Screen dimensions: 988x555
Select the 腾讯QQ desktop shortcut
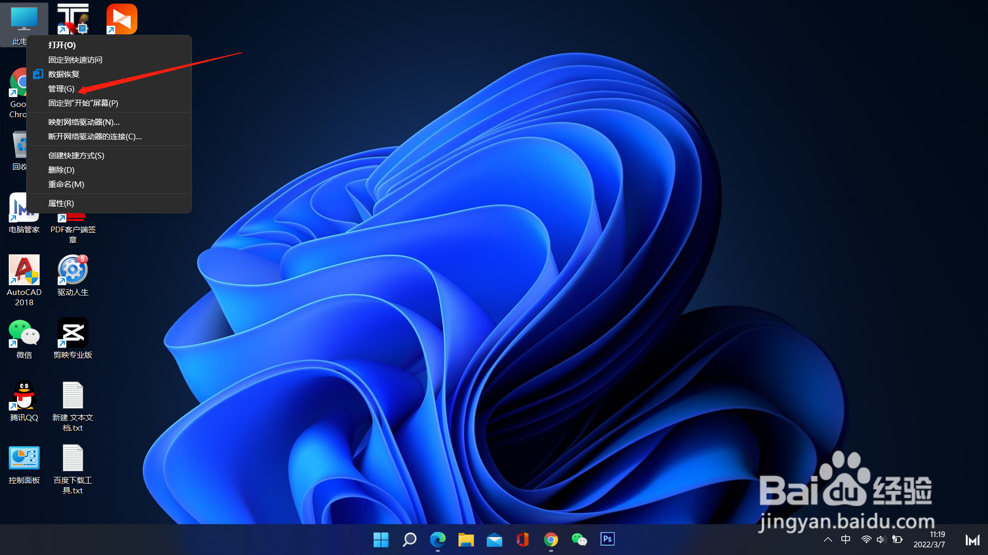[24, 401]
